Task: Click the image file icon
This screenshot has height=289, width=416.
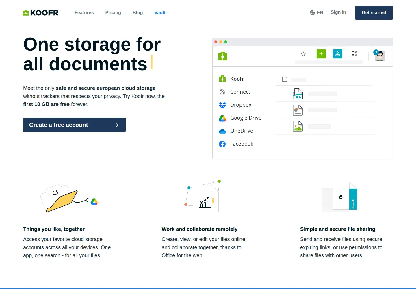Action: tap(298, 126)
